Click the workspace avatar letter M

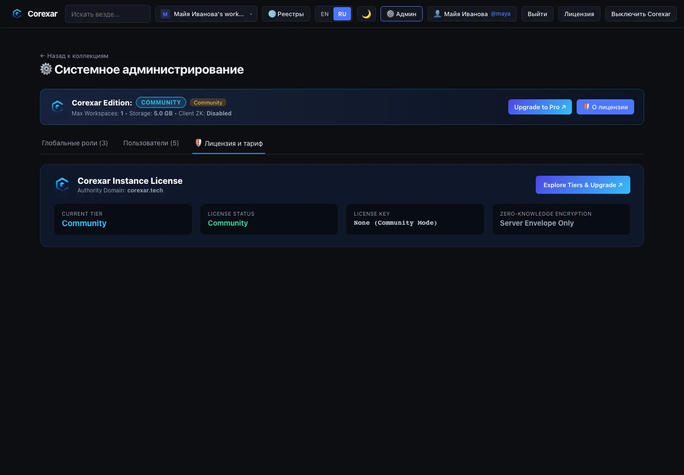click(165, 14)
